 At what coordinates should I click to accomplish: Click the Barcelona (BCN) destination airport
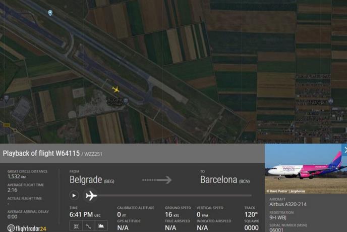(225, 179)
